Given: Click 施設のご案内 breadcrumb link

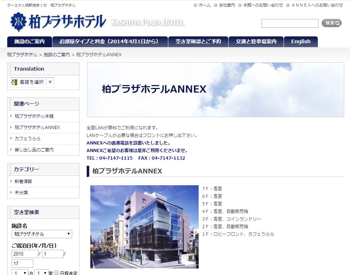Looking at the screenshot, I should [x=57, y=54].
